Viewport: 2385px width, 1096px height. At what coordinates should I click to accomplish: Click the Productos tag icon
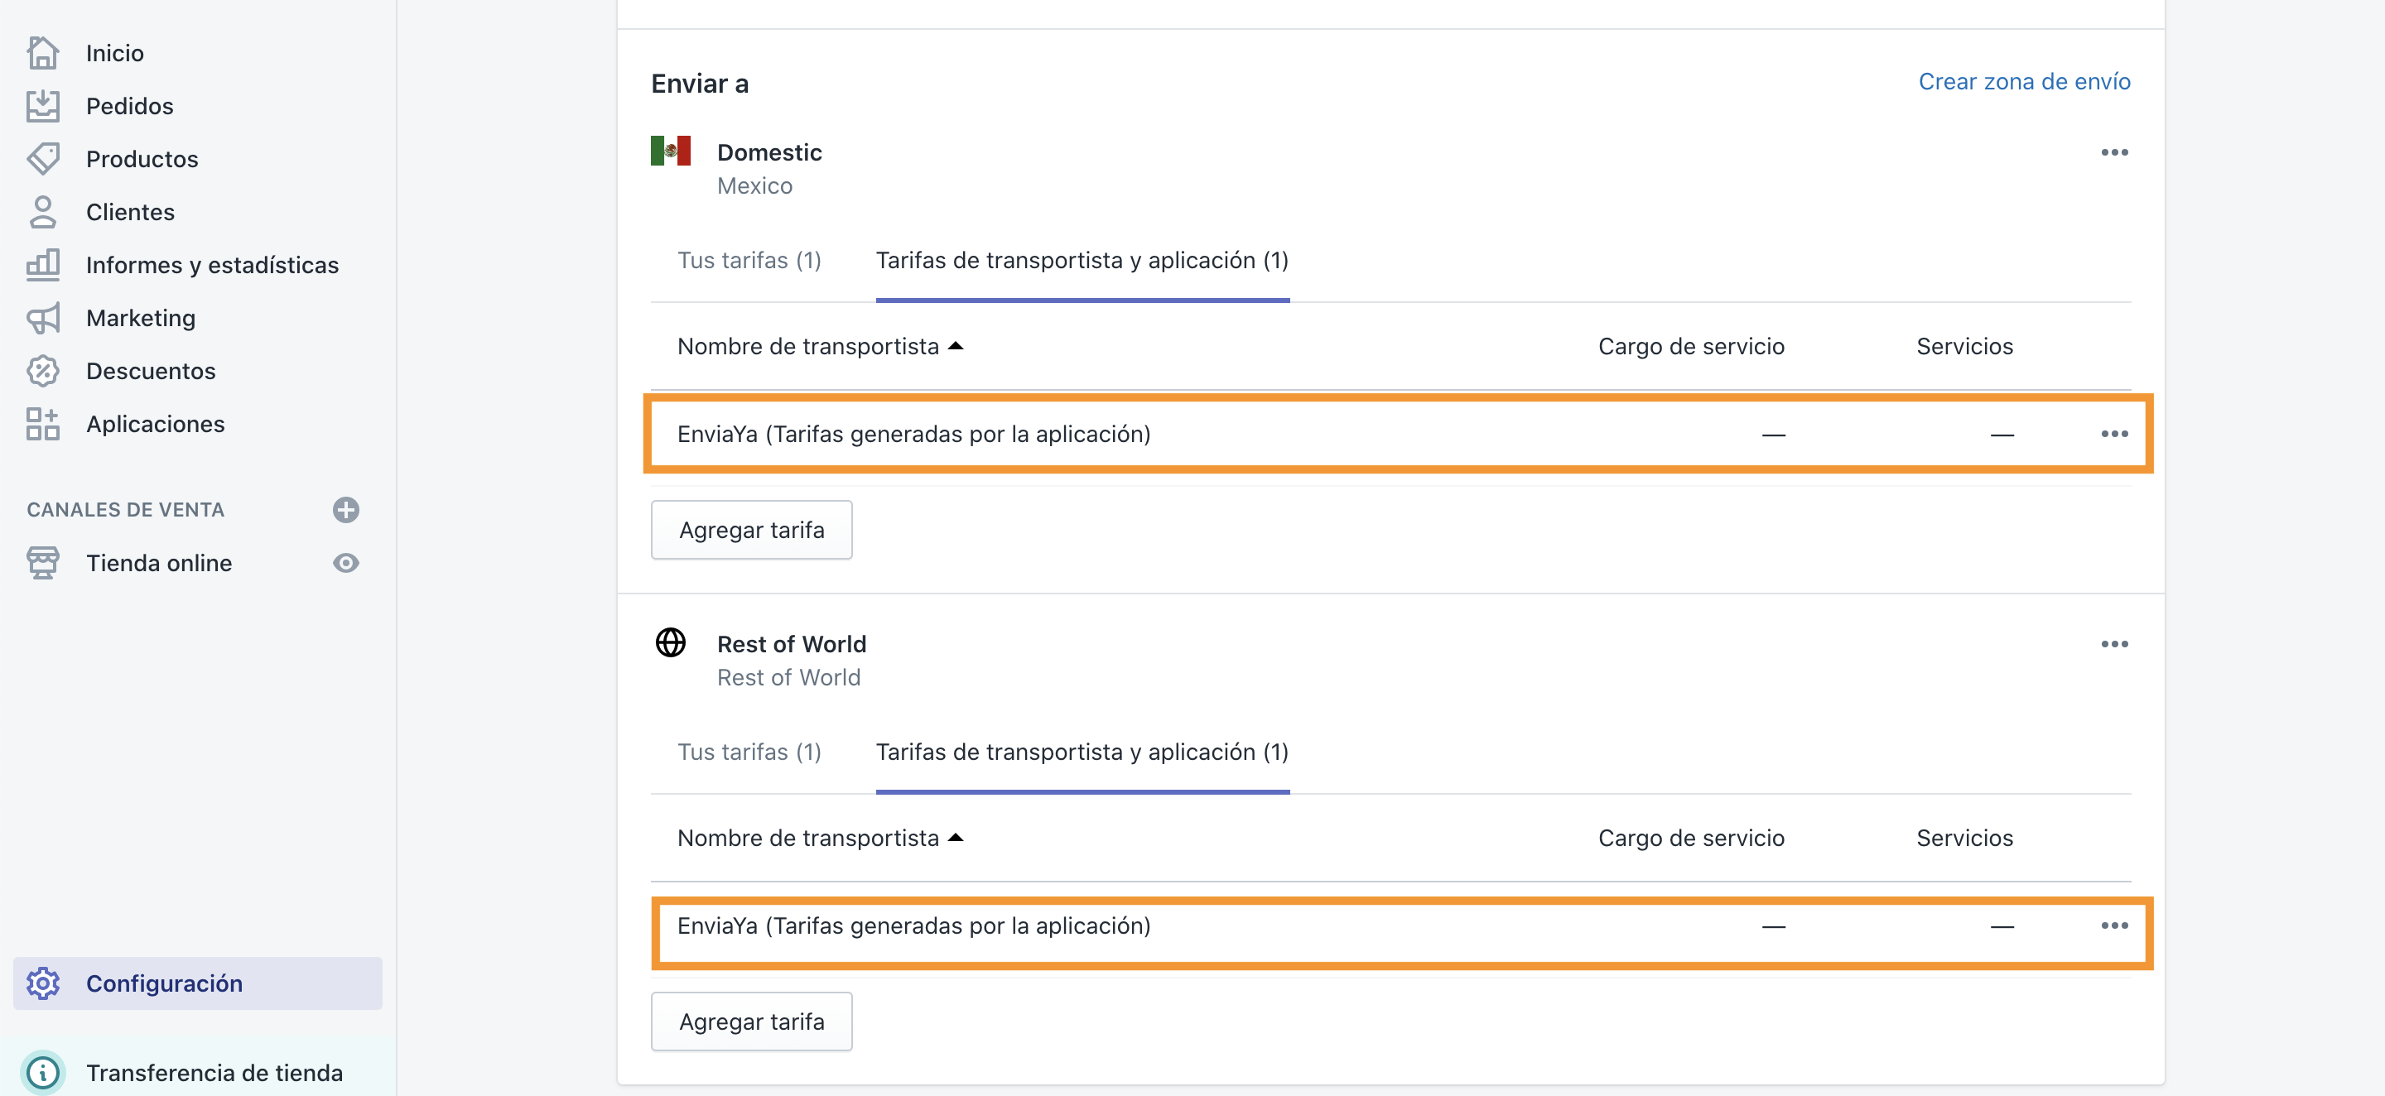[42, 158]
